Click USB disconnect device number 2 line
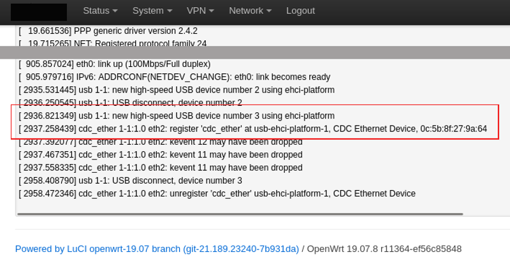510x257 pixels. [131, 103]
